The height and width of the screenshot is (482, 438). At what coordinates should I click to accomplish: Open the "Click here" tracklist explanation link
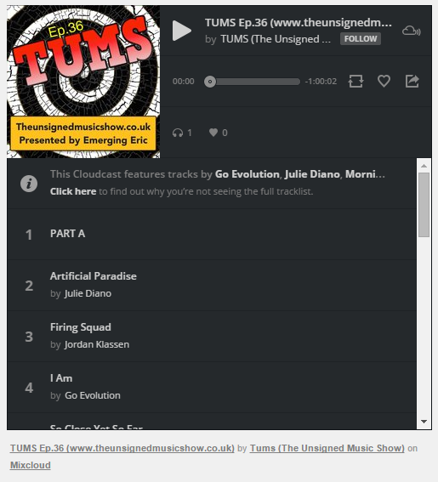click(73, 191)
